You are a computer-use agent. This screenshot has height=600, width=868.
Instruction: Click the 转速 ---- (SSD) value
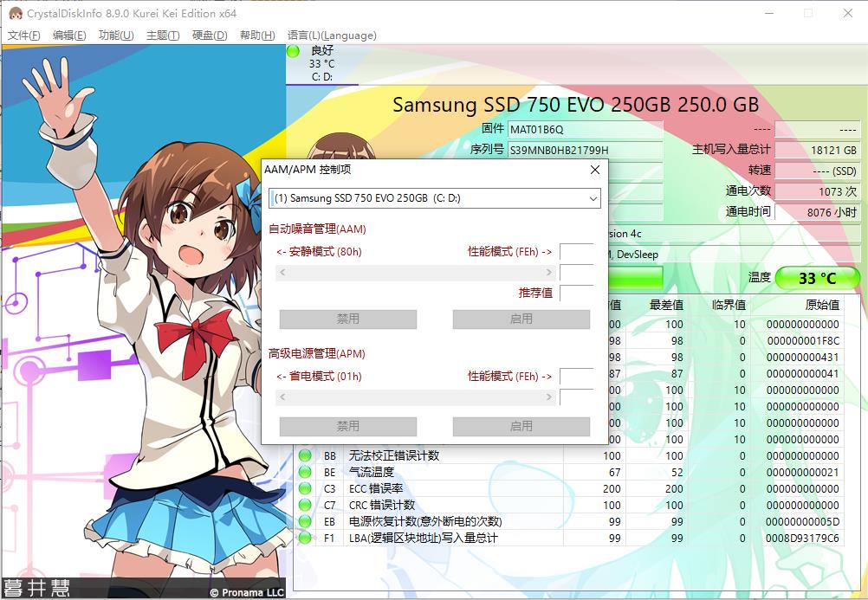click(817, 171)
